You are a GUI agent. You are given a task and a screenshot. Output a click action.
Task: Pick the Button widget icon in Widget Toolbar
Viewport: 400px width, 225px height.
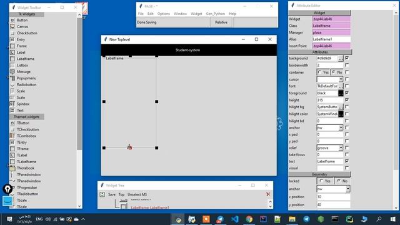(x=12, y=20)
